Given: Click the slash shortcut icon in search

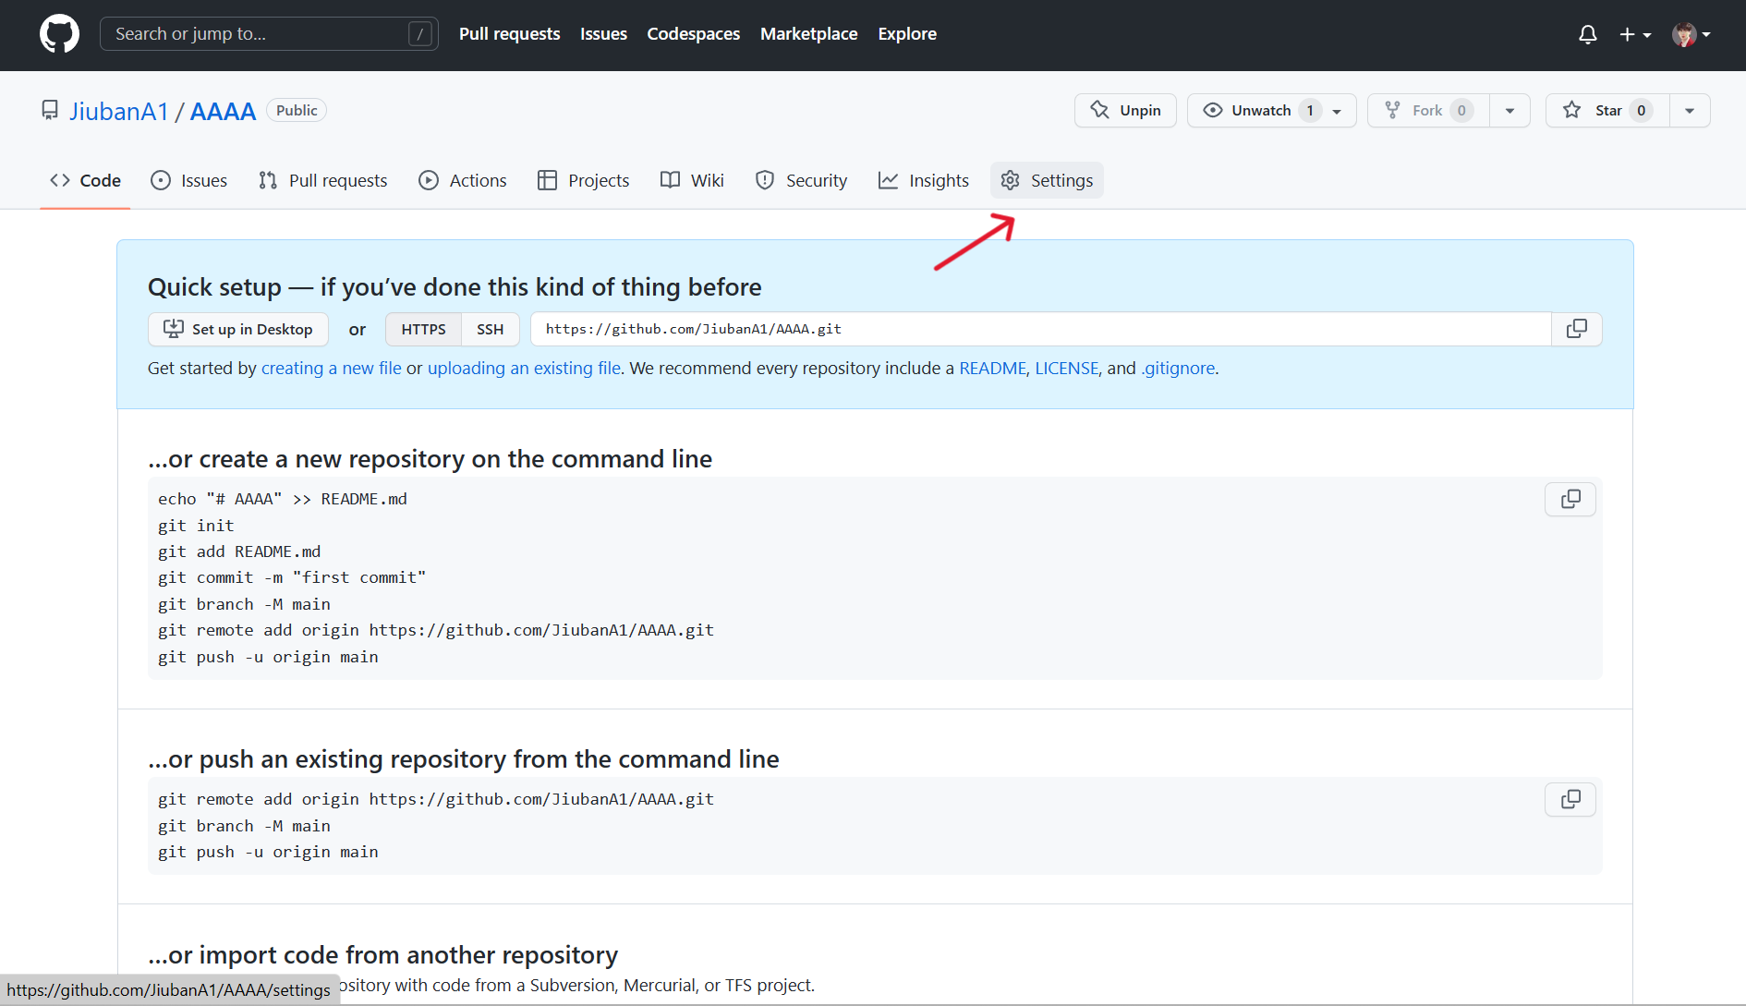Looking at the screenshot, I should pyautogui.click(x=419, y=34).
